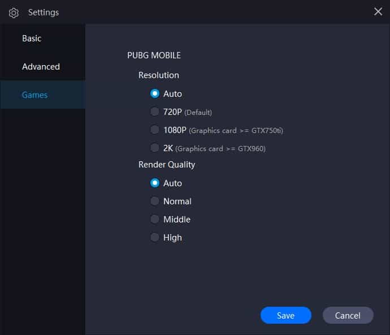The width and height of the screenshot is (390, 335).
Task: Choose Middle render quality
Action: [x=154, y=219]
